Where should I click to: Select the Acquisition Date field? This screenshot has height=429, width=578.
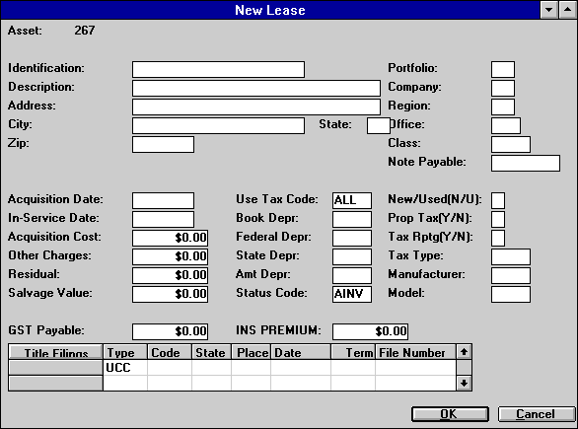point(163,200)
